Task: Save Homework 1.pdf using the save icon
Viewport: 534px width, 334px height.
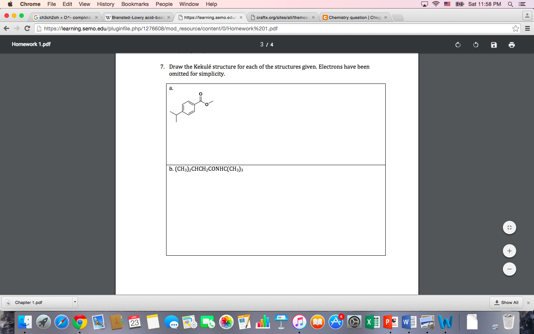Action: (494, 45)
